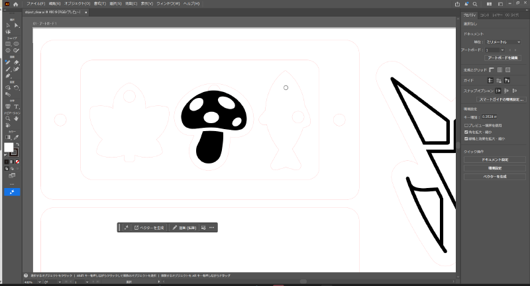Click the keyboard increment input field

pyautogui.click(x=490, y=117)
